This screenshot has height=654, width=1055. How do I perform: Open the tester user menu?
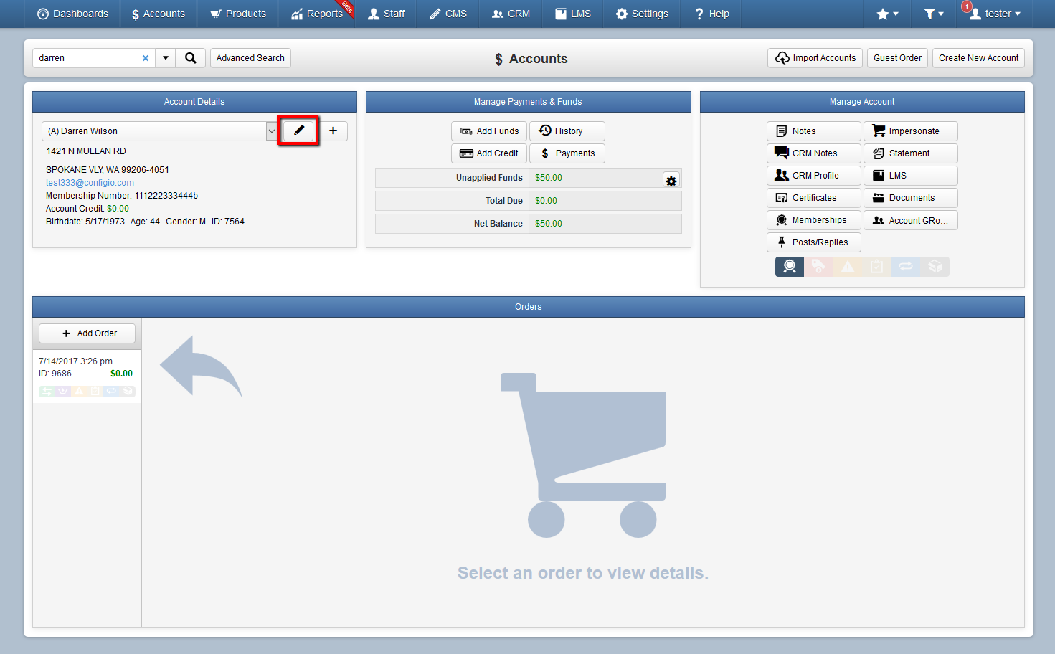click(x=995, y=14)
